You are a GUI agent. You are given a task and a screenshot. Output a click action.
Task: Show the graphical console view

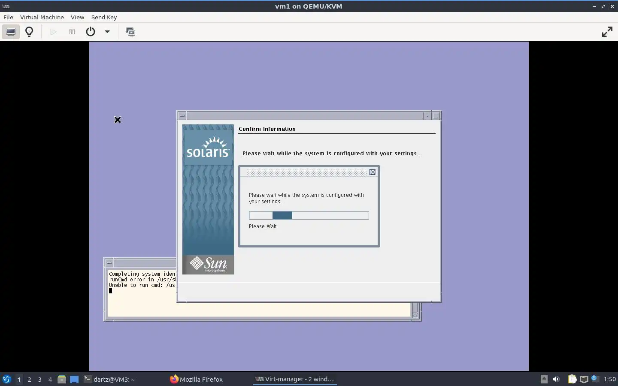(11, 32)
